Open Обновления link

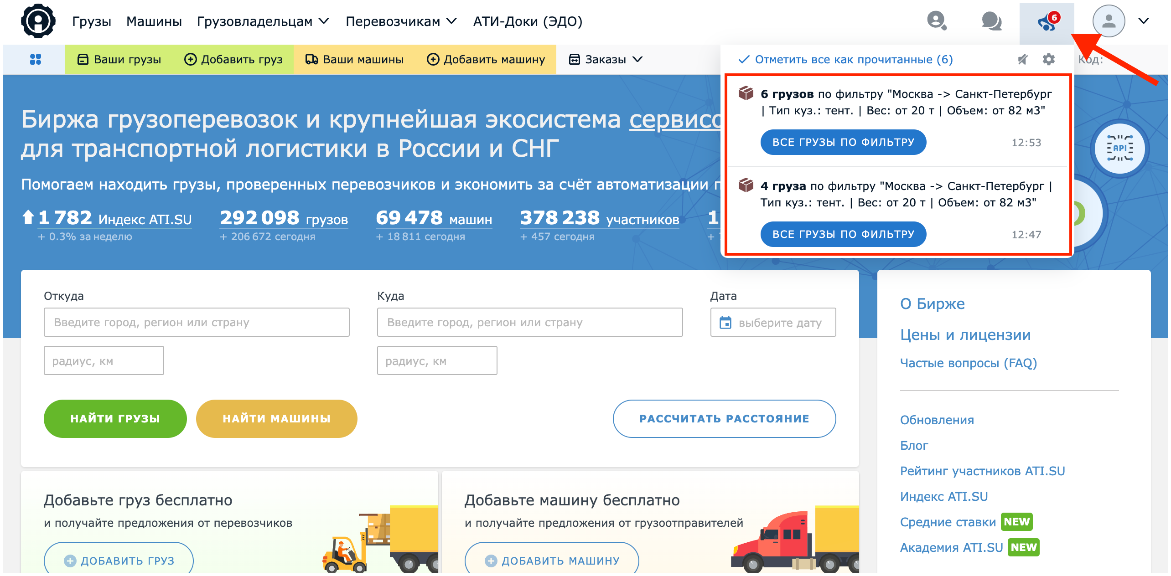(937, 420)
